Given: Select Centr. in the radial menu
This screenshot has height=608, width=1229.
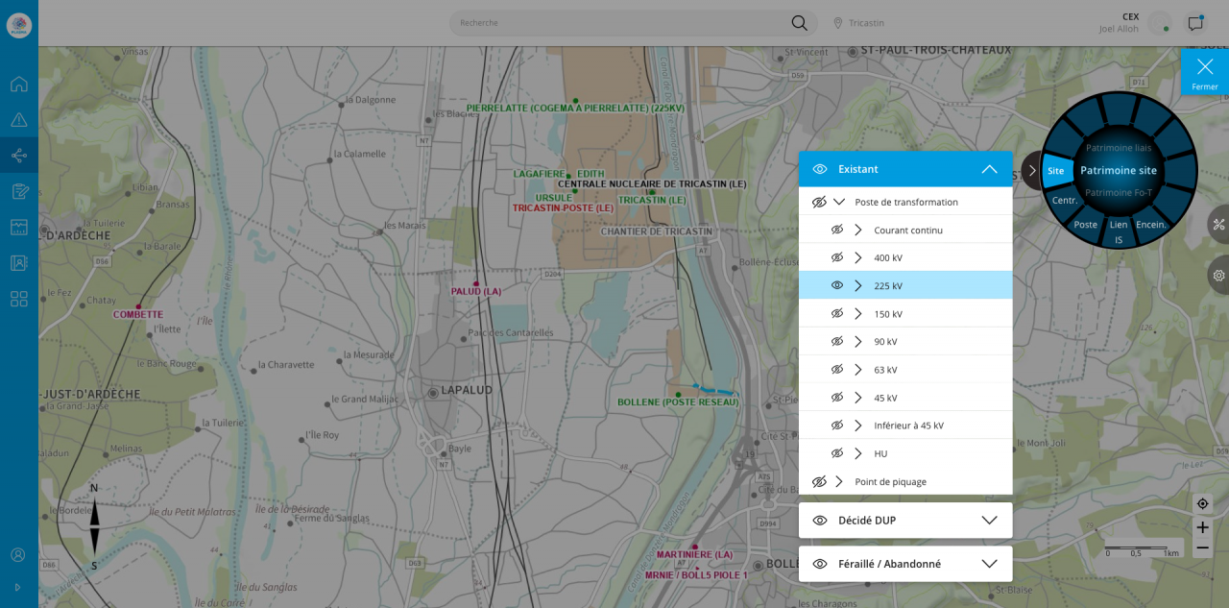Looking at the screenshot, I should 1065,201.
